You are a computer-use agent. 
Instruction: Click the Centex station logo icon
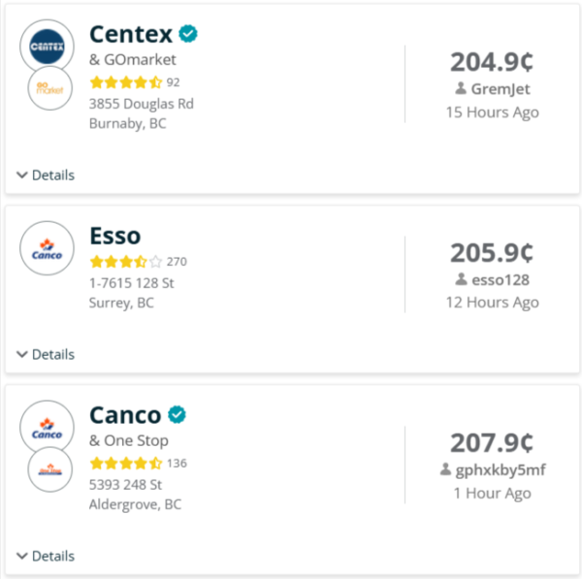click(x=47, y=45)
